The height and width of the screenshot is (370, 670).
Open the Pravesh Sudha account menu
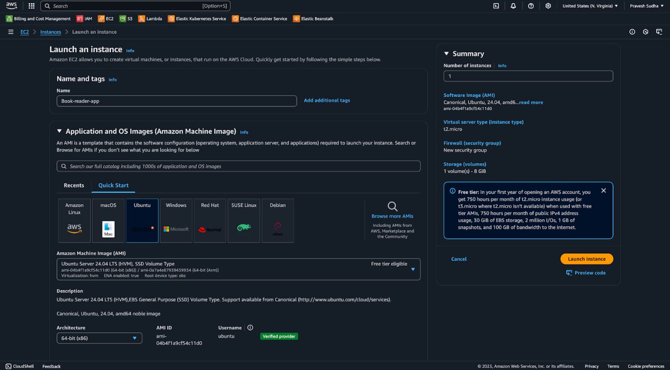[647, 6]
